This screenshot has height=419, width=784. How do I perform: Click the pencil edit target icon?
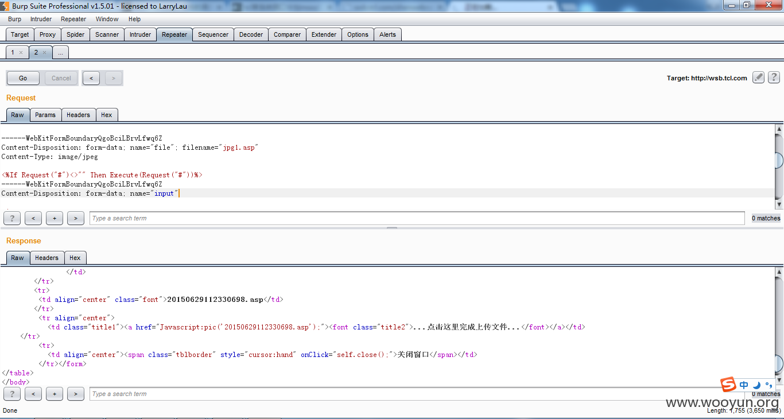(x=758, y=77)
